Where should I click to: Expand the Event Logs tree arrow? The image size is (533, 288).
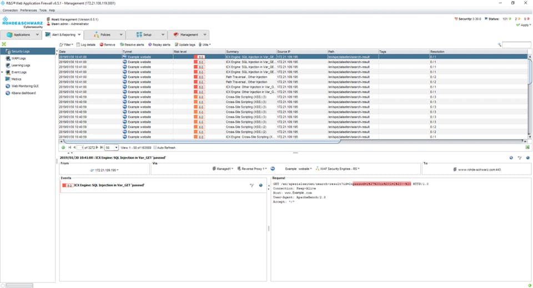2,72
